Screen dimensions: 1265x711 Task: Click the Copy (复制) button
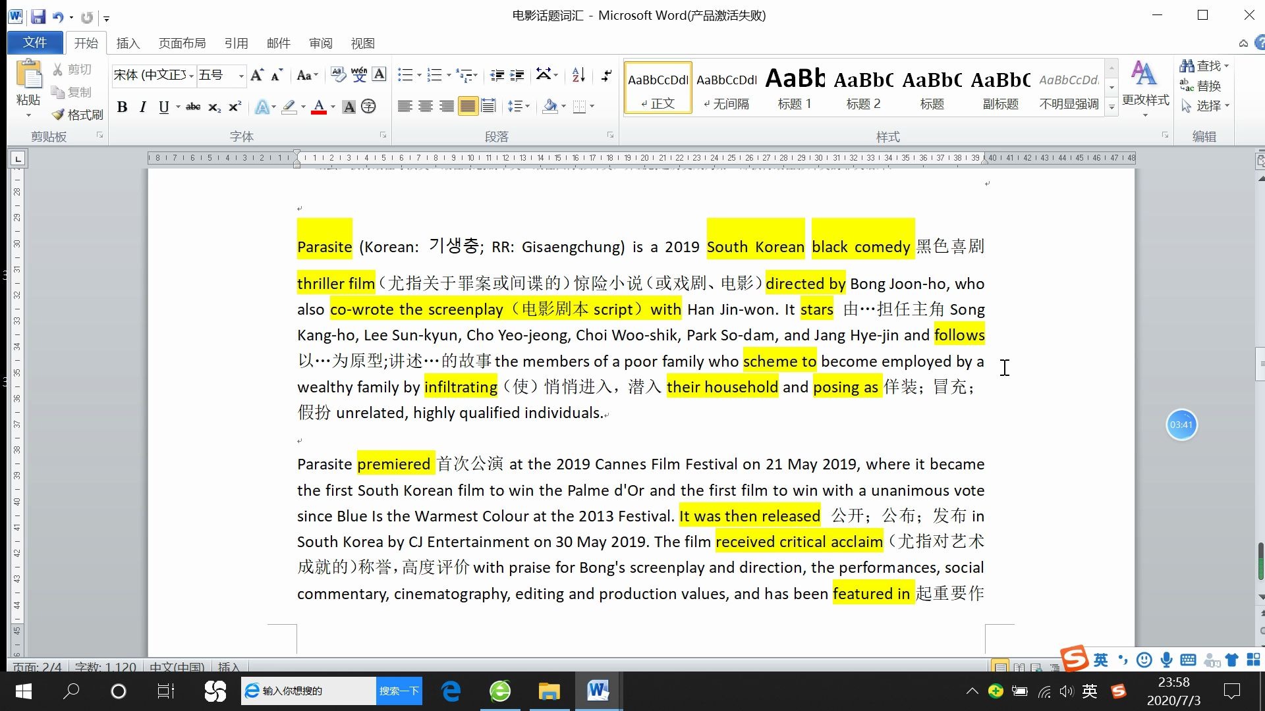pos(72,92)
